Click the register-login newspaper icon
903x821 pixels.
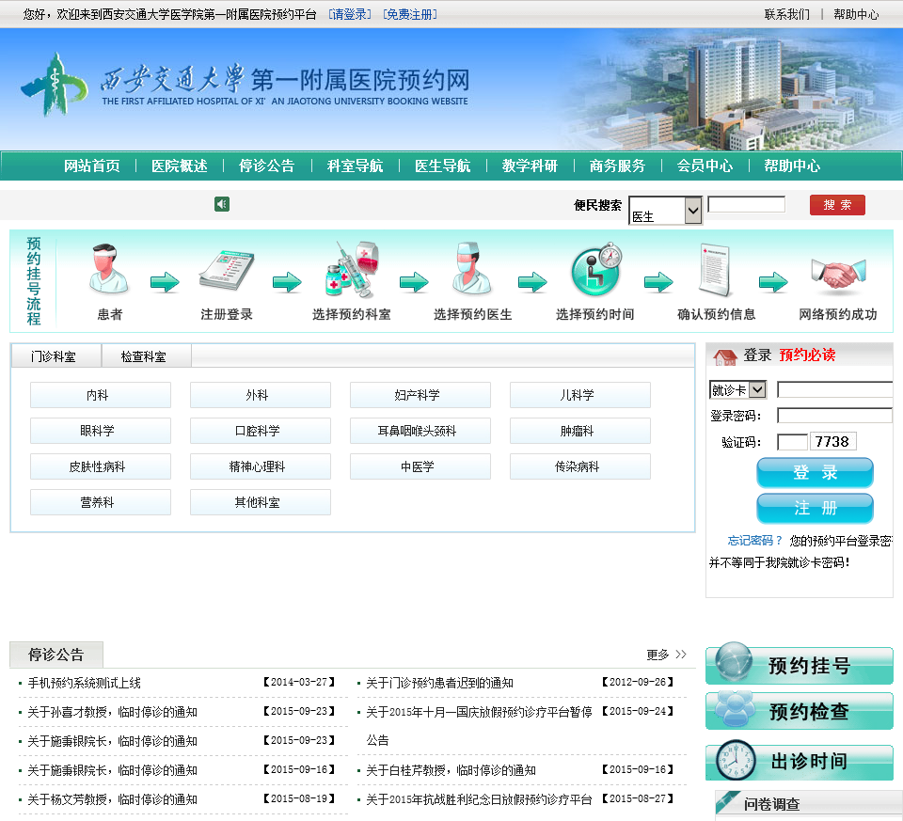click(x=227, y=271)
